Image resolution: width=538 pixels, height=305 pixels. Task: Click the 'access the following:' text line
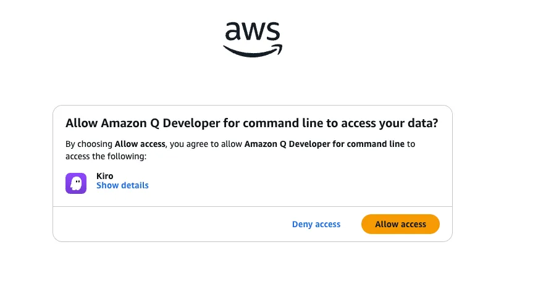tap(106, 156)
